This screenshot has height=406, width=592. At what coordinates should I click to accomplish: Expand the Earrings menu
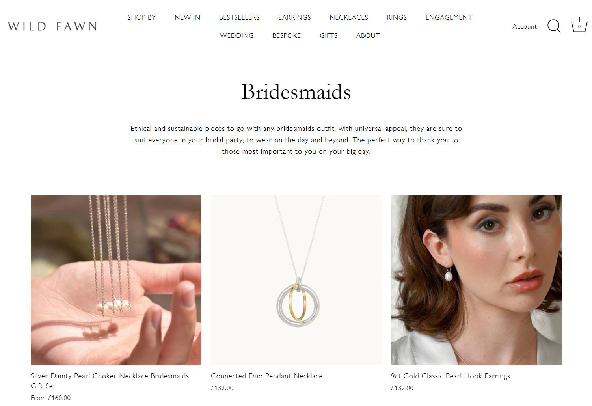click(294, 17)
